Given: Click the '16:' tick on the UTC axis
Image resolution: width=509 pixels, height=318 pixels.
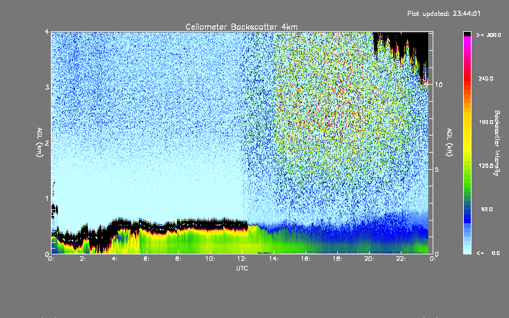Looking at the screenshot, I should point(305,259).
